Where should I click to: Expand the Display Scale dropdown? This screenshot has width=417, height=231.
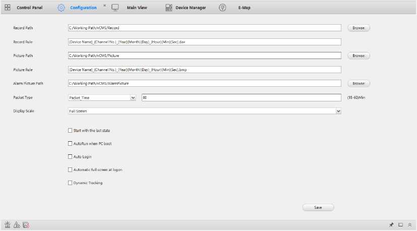(339, 111)
